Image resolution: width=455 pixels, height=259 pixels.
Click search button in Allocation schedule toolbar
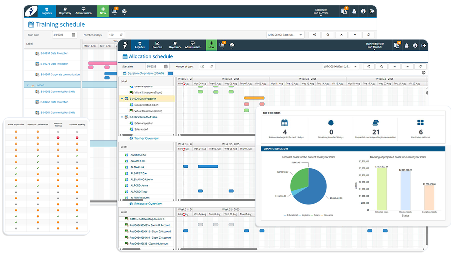click(x=382, y=67)
